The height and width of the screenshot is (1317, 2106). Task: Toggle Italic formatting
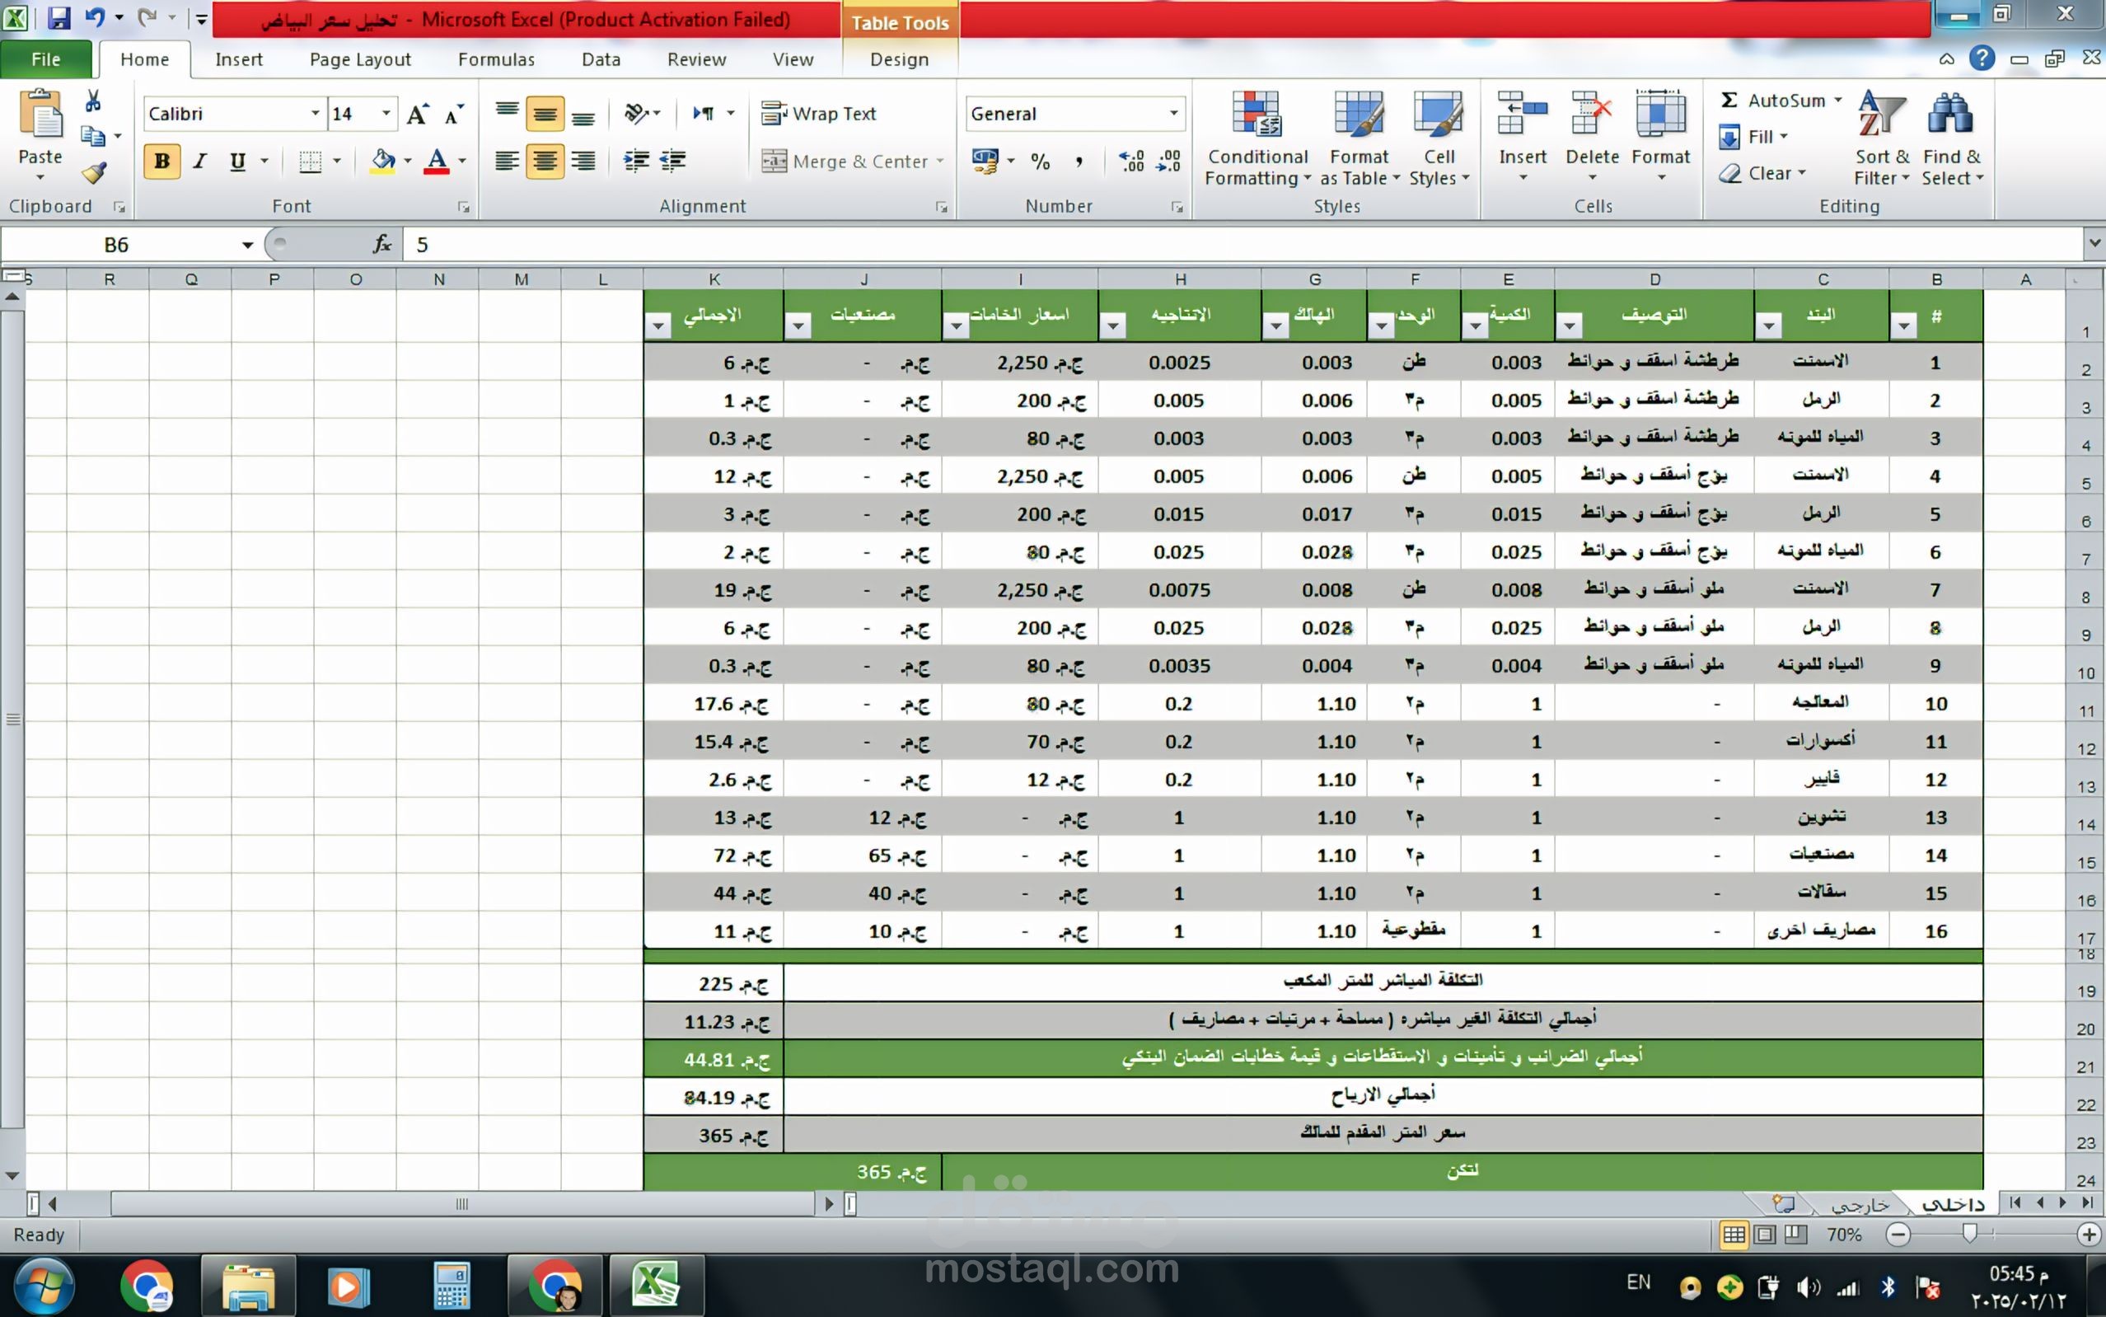point(200,162)
